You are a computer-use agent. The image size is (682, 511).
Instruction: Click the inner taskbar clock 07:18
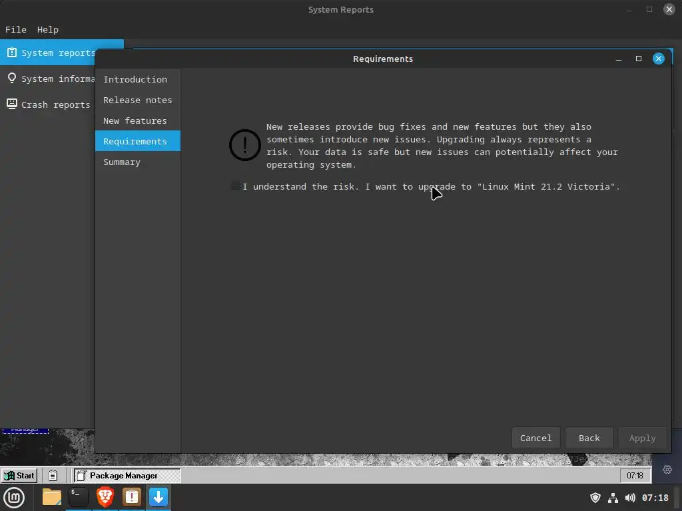click(635, 476)
